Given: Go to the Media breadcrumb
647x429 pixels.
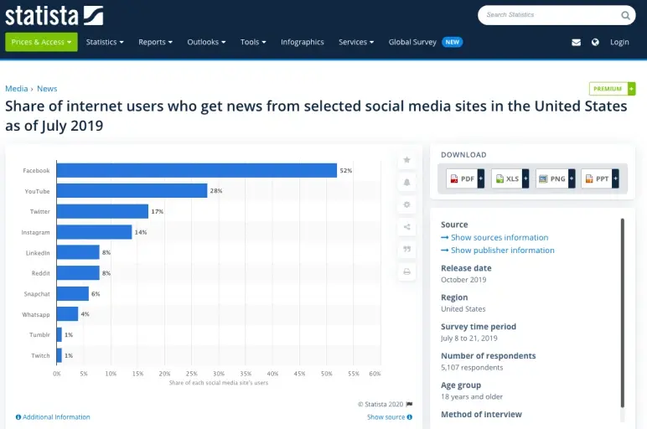Looking at the screenshot, I should click(17, 89).
